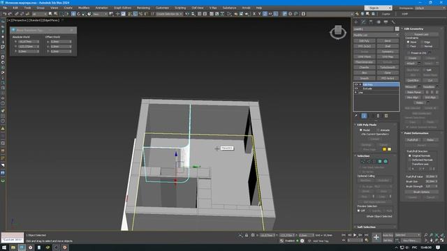Open the Utilities command panel tab

click(393, 22)
